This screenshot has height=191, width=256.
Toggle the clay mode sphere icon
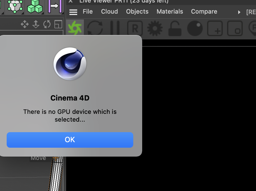[195, 28]
